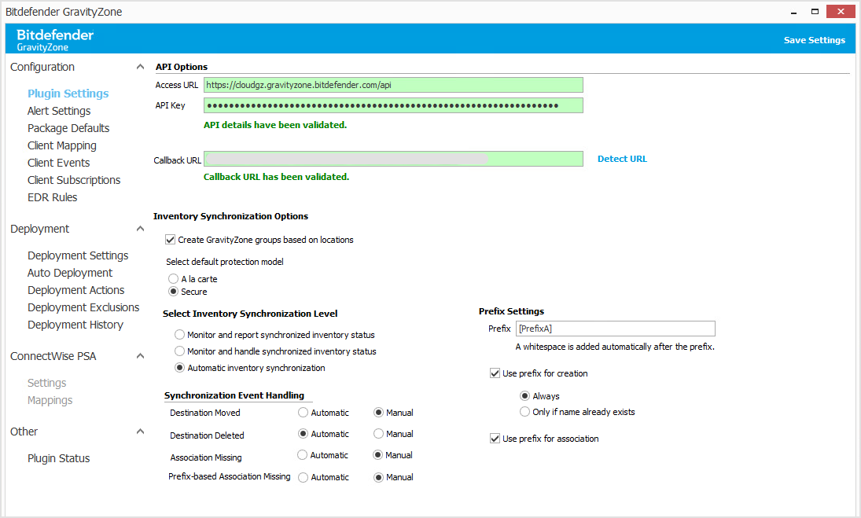Image resolution: width=861 pixels, height=518 pixels.
Task: Collapse the Configuration section
Action: coord(140,66)
